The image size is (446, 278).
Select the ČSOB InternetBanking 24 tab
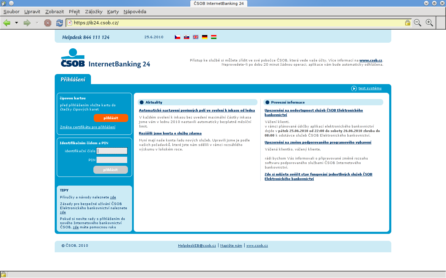219,3
